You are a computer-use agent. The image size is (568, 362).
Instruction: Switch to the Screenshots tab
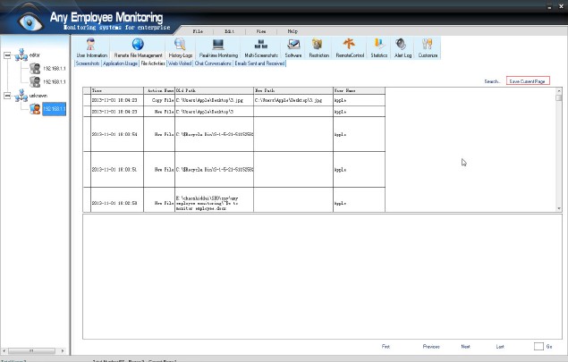[x=88, y=63]
